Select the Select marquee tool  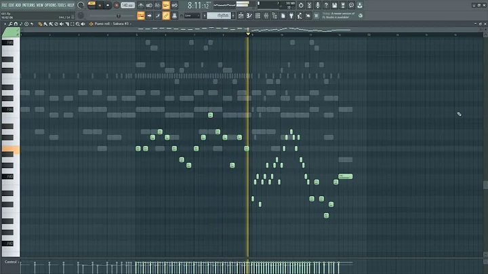pyautogui.click(x=73, y=24)
